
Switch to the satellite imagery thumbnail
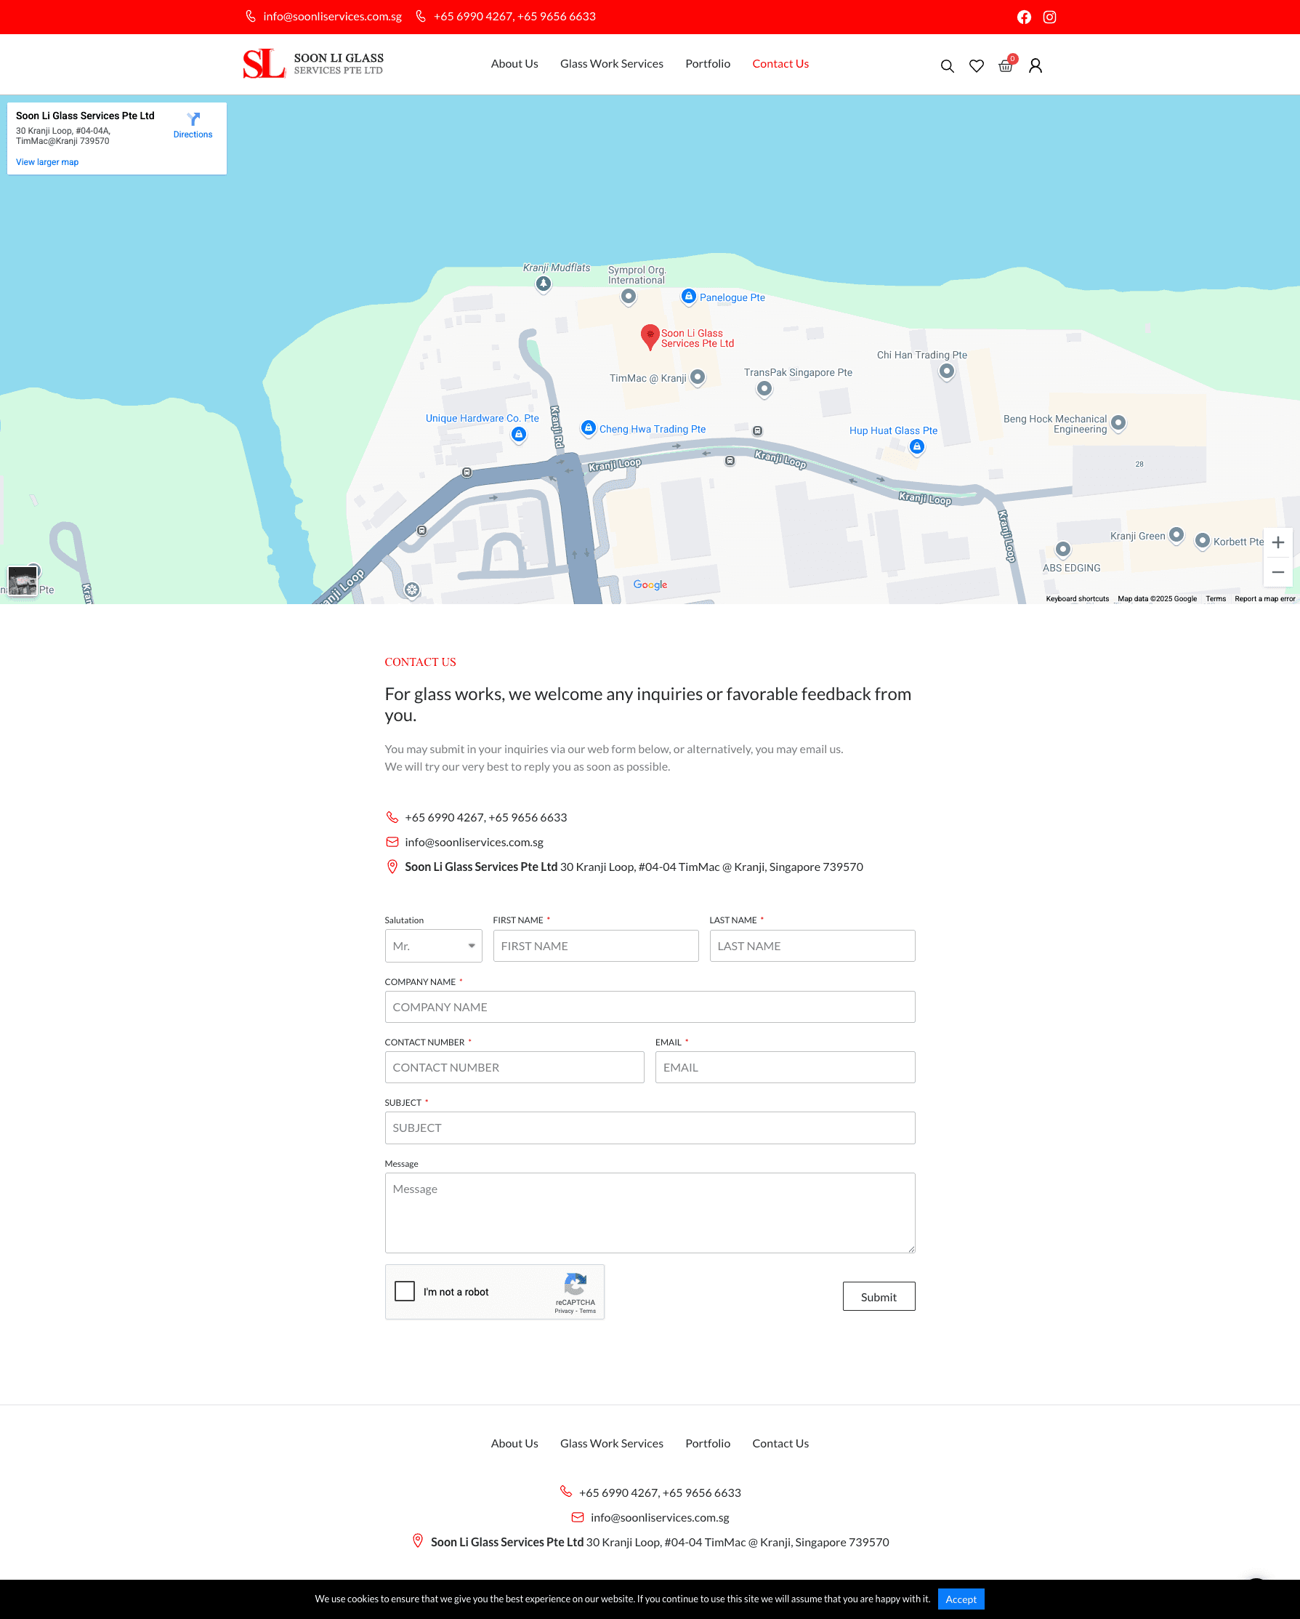[23, 580]
